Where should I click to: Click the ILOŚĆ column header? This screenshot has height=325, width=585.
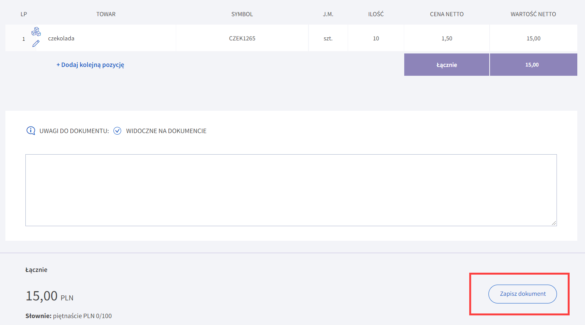pyautogui.click(x=376, y=14)
